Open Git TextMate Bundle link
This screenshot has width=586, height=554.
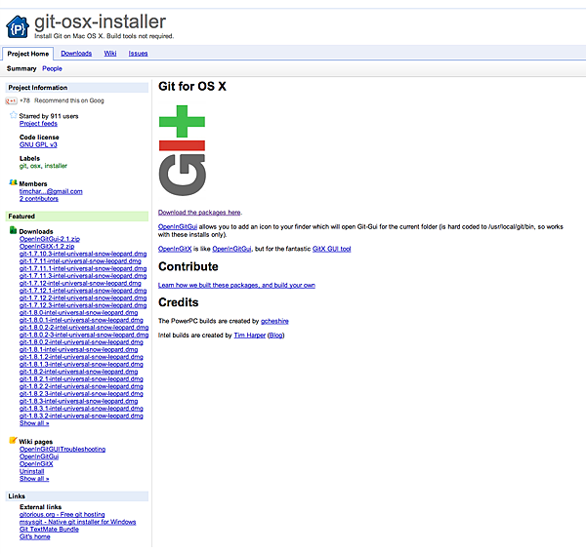pyautogui.click(x=49, y=530)
